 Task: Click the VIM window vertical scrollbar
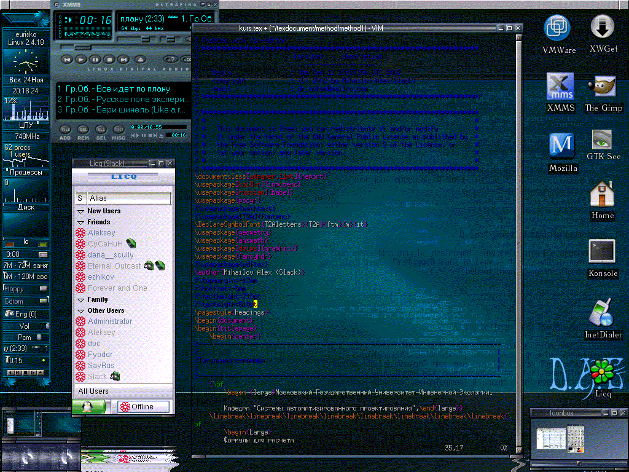tap(518, 243)
